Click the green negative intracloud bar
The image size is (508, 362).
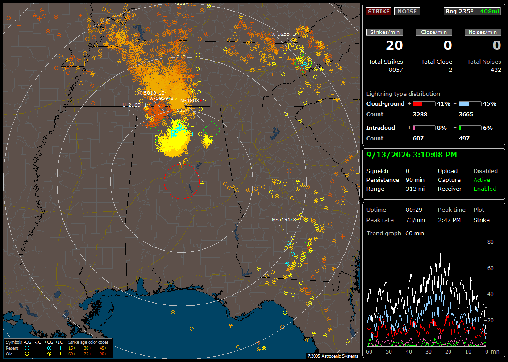(470, 128)
